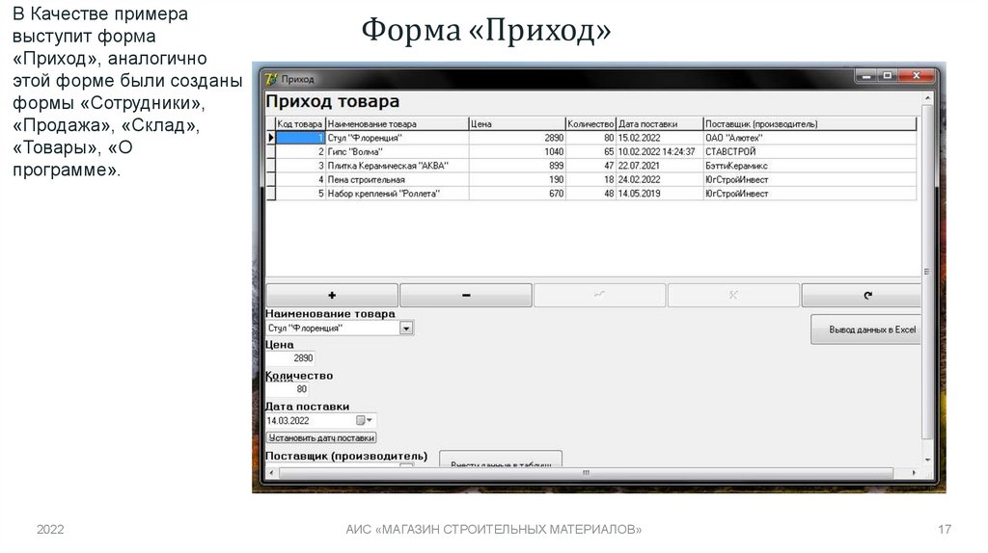Click the plus (add record) navigator button

pyautogui.click(x=332, y=295)
